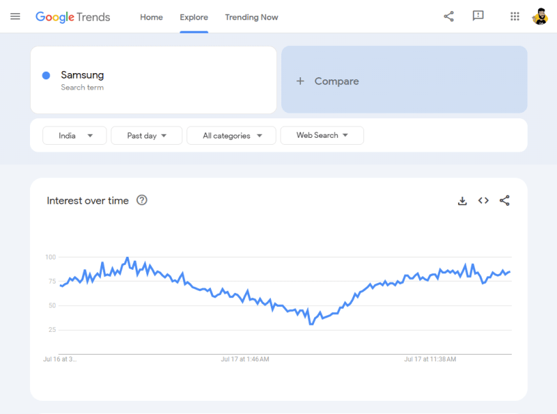557x414 pixels.
Task: Click the Jul 17 at 11:38 AM label
Action: (x=430, y=359)
